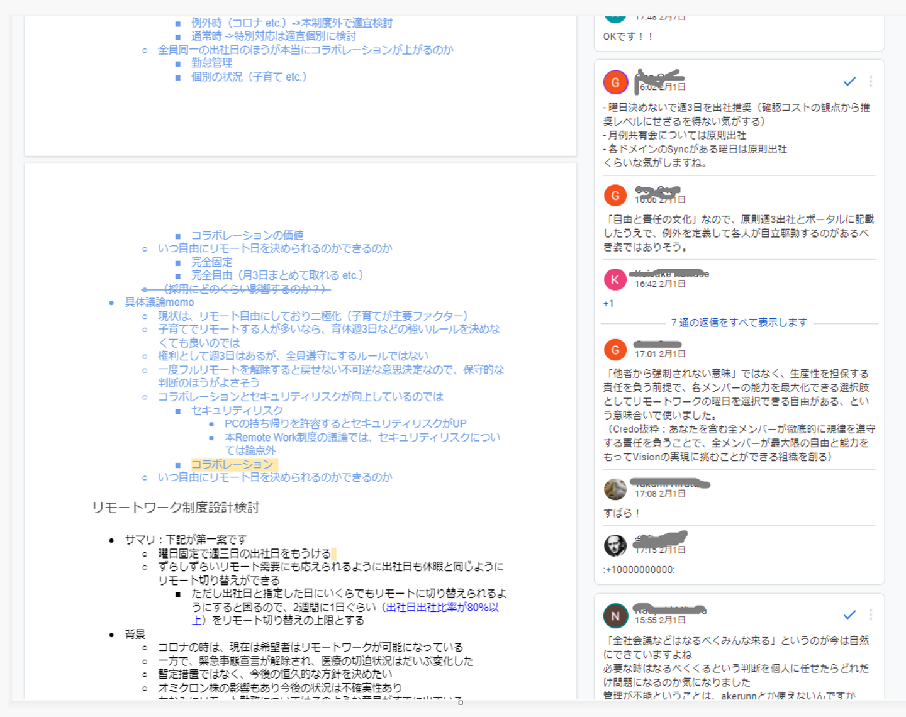Open the 出社日出社比率が80%以上 hyperlink
Screen dimensions: 906x717
point(442,608)
